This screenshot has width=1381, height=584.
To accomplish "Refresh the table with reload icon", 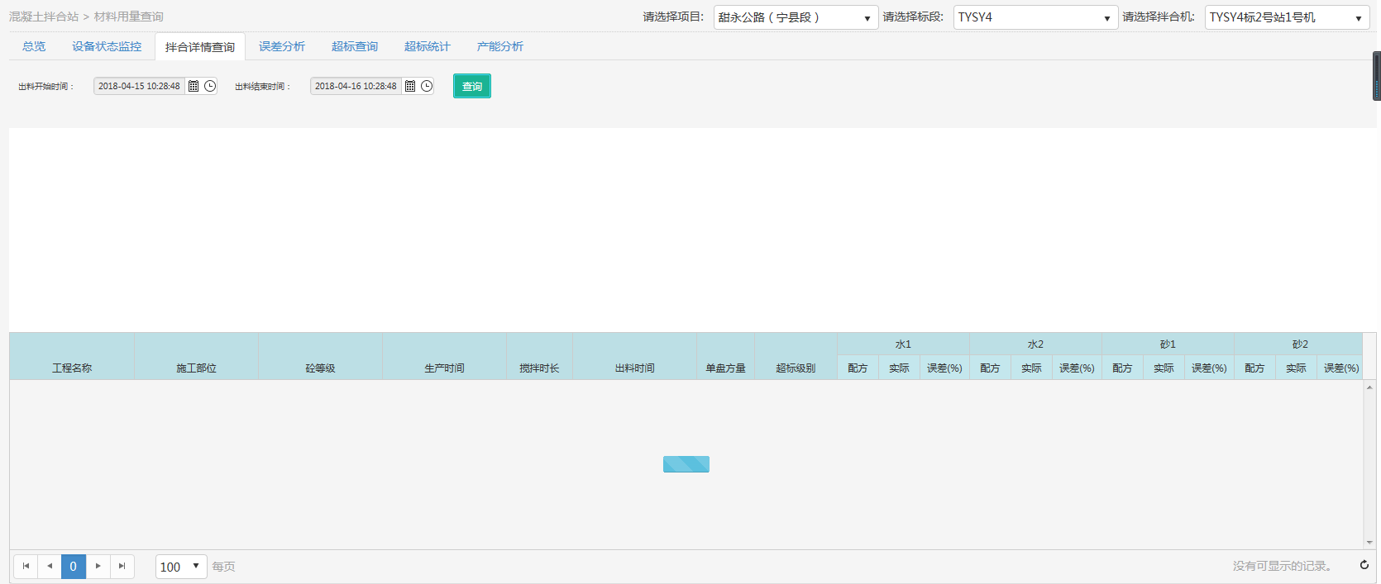I will pos(1364,565).
